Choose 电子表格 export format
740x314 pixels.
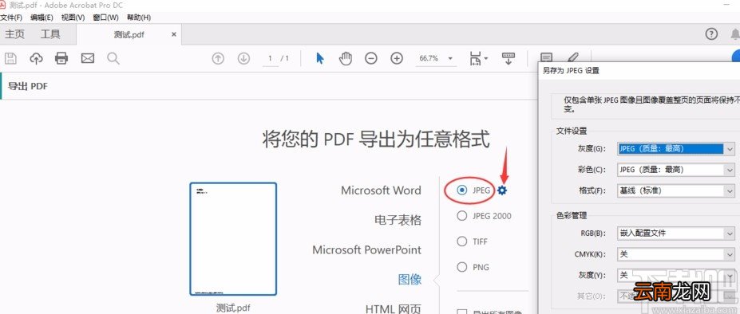[398, 220]
